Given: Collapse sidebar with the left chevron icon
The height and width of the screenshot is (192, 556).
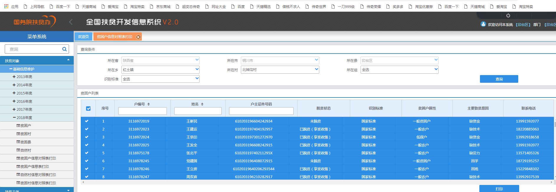Looking at the screenshot, I should coord(70,22).
